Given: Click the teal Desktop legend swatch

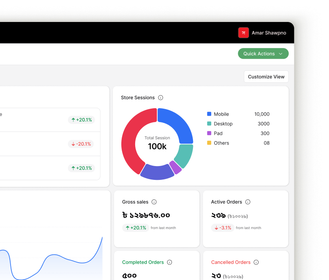Looking at the screenshot, I should coord(209,124).
